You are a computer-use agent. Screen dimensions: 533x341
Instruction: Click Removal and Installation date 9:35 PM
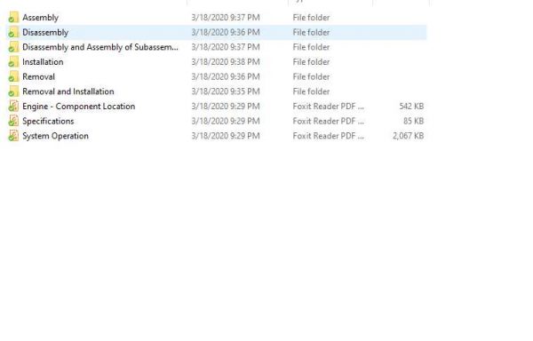point(226,91)
